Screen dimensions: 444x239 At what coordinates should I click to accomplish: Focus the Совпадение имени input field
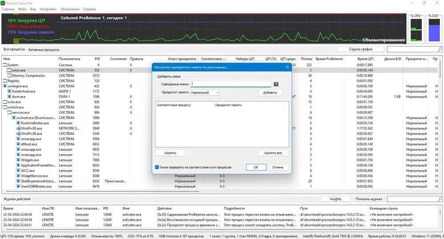pyautogui.click(x=231, y=84)
